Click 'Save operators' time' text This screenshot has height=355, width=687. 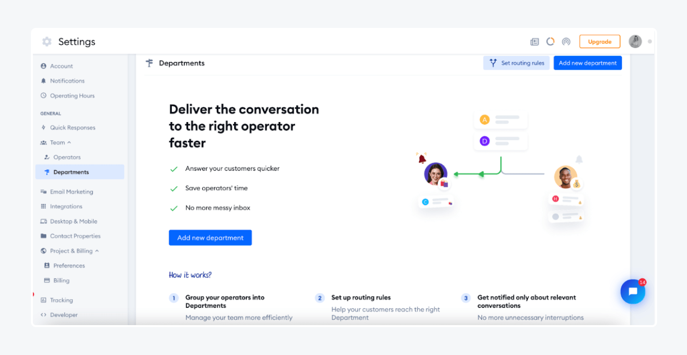[216, 188]
